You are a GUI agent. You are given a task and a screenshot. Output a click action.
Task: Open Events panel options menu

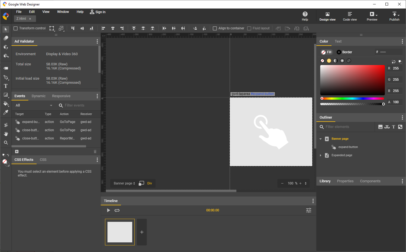click(97, 96)
